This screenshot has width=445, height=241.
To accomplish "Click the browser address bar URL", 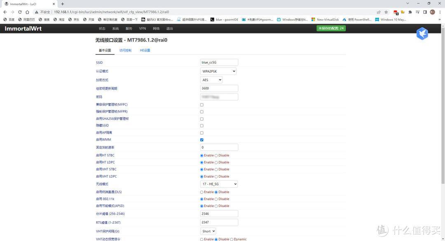I will click(x=111, y=12).
